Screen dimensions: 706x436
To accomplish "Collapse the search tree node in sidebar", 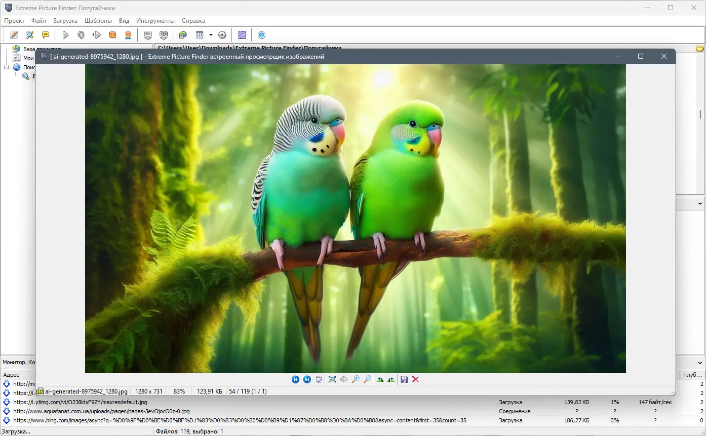I will point(7,67).
